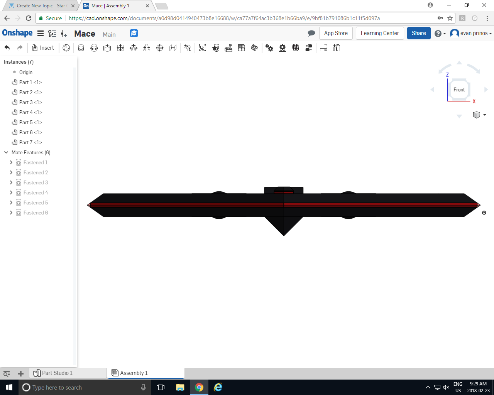Viewport: 494px width, 395px height.
Task: Open the versions and history panel clock icon
Action: click(66, 47)
